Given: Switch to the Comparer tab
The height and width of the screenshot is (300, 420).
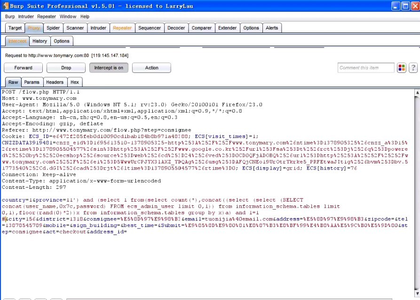Looking at the screenshot, I should tap(201, 28).
